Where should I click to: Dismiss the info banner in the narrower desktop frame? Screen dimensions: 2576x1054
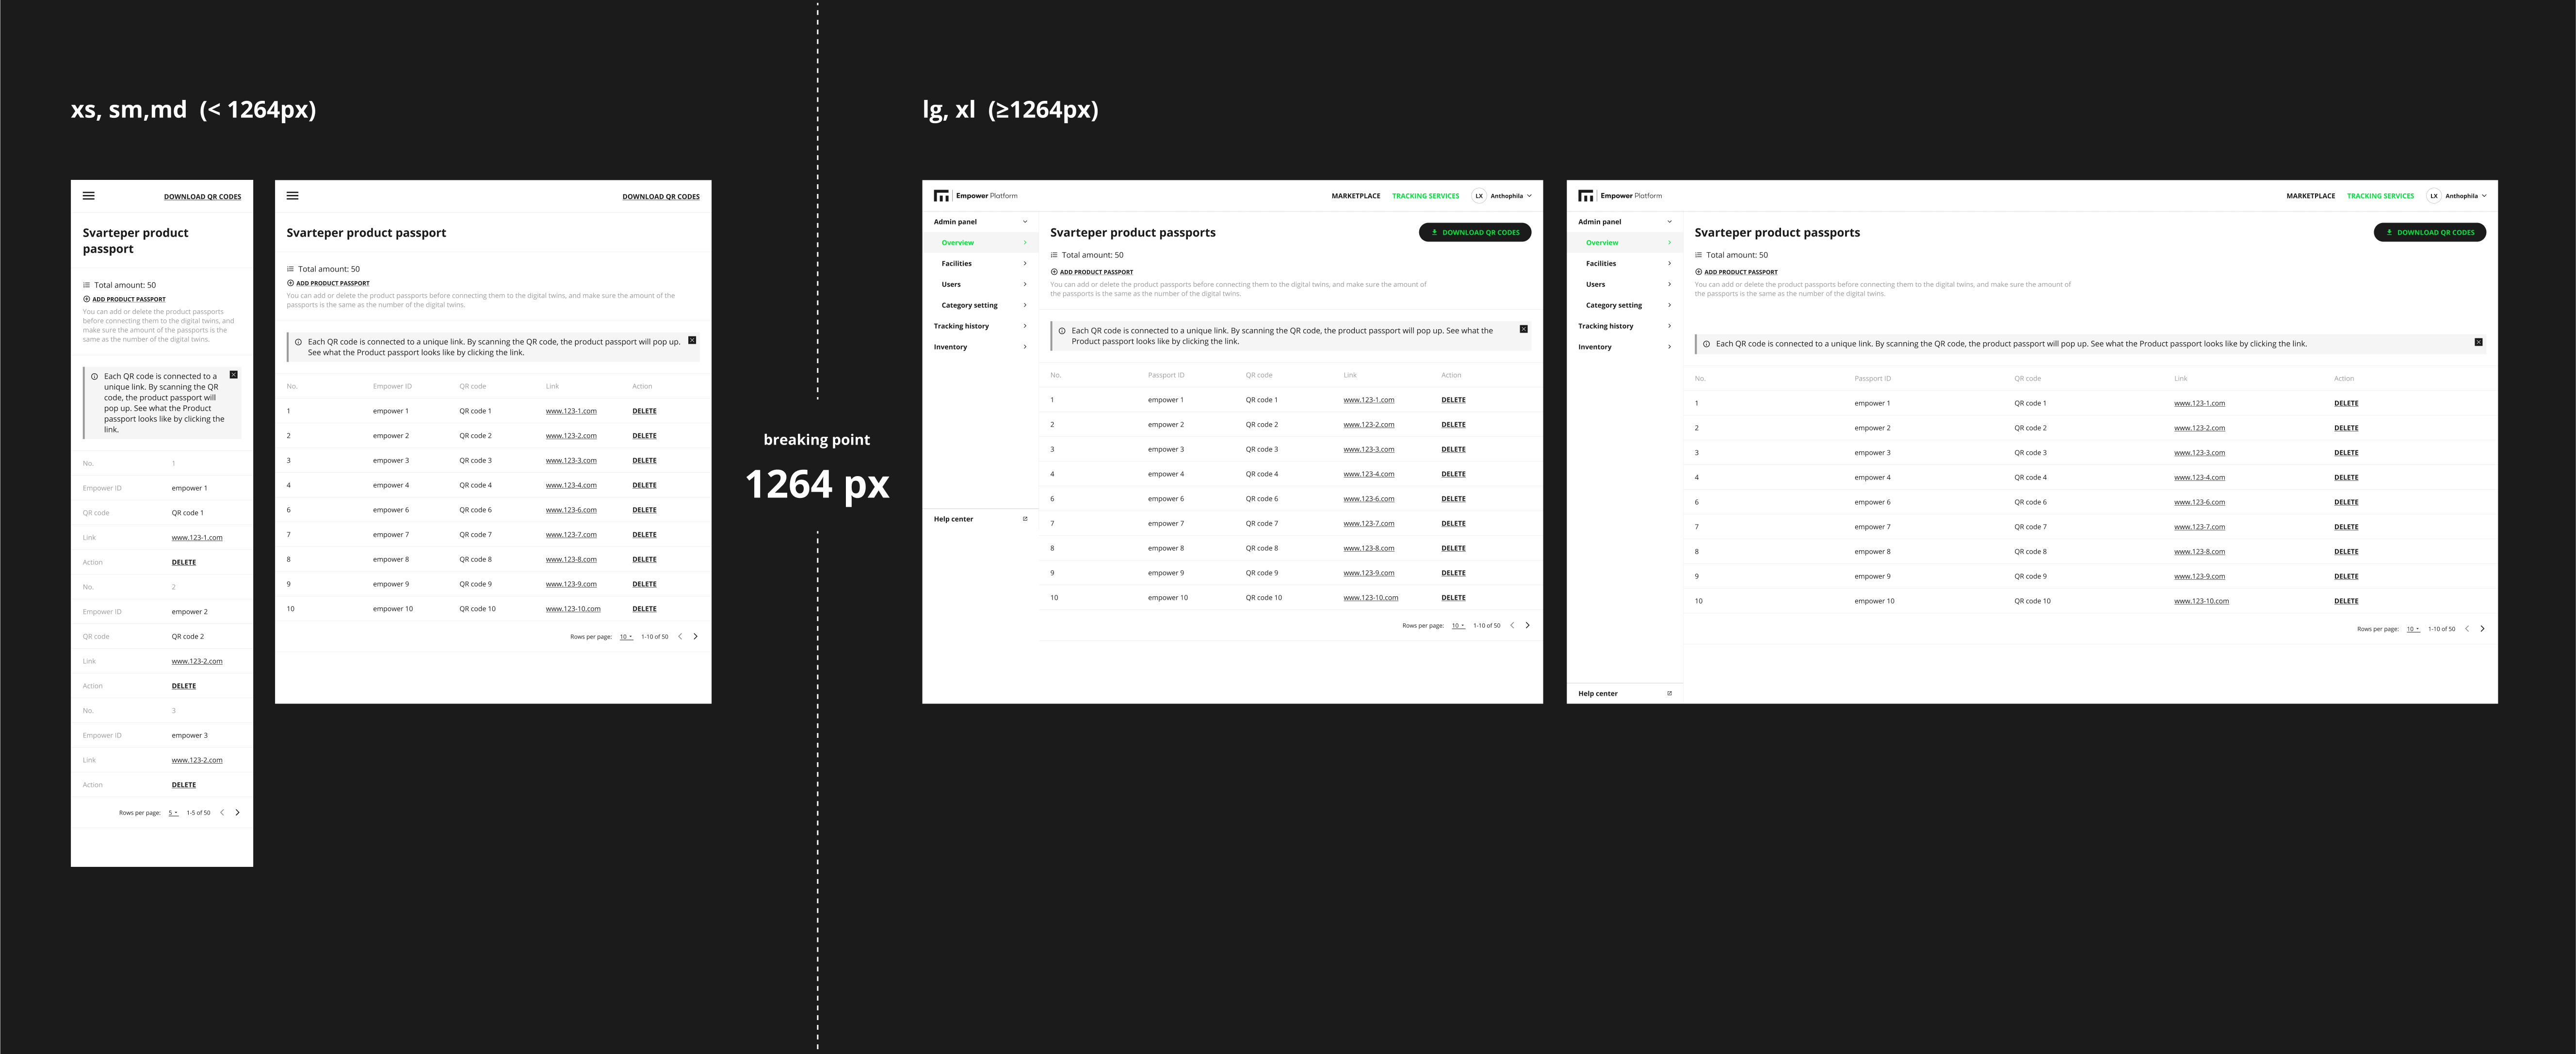1524,329
